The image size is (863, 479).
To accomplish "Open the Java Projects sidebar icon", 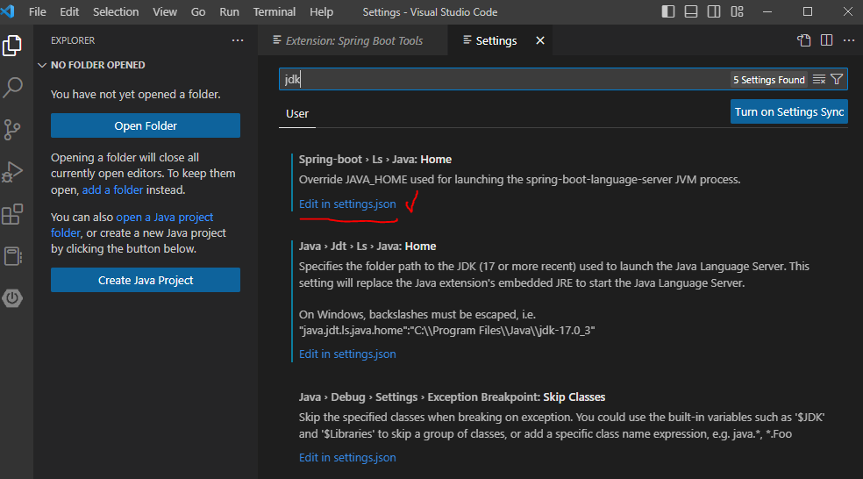I will click(x=12, y=256).
